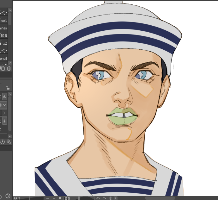Screen dimensions: 218x200
Task: Click the sub tool list scrollbar thumb
Action: pos(10,19)
